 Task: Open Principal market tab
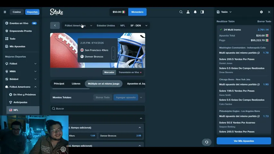59,84
